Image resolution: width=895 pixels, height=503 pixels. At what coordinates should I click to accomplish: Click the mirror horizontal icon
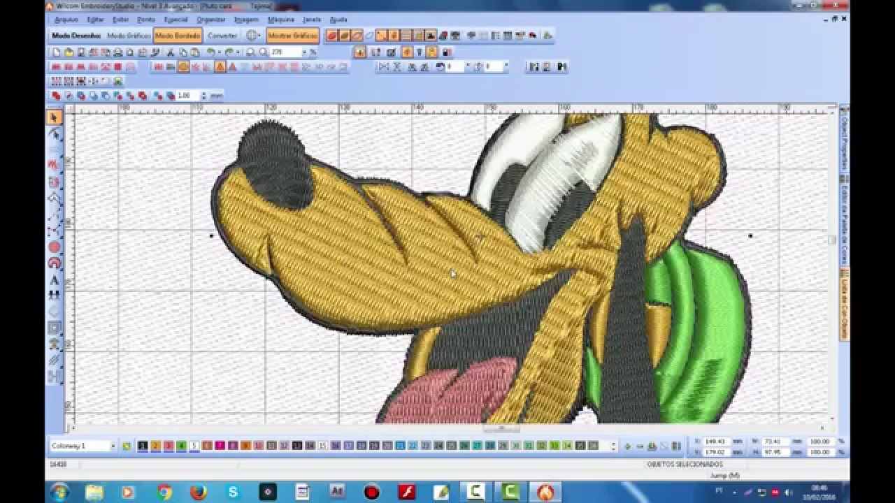click(383, 67)
